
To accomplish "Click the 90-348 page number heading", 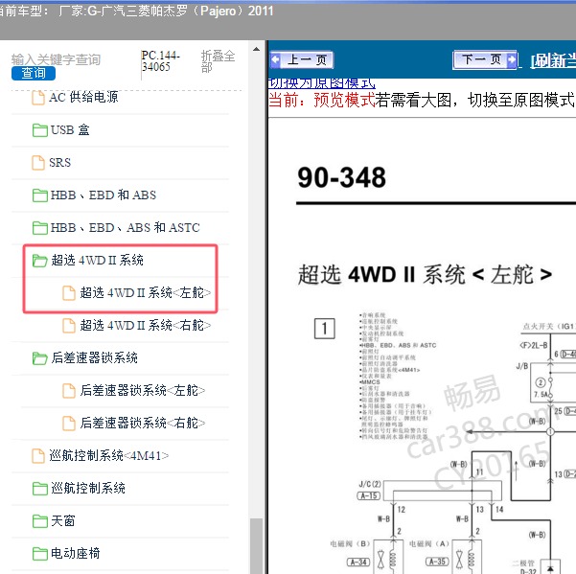I will (x=341, y=177).
